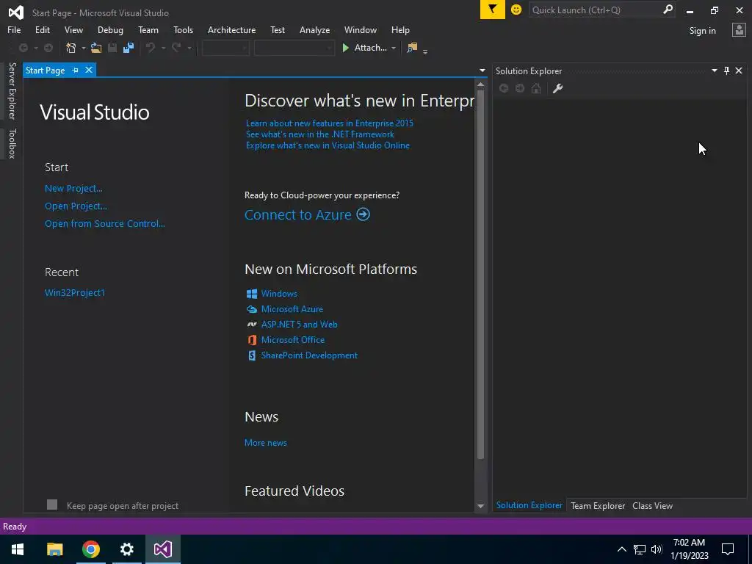The height and width of the screenshot is (564, 752).
Task: Click the Start Page scroll up arrow
Action: point(480,84)
